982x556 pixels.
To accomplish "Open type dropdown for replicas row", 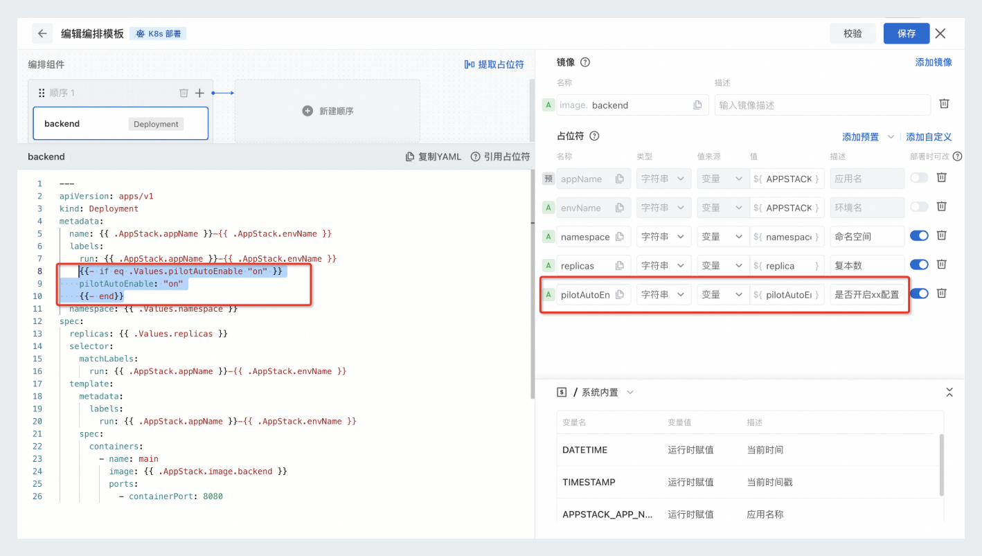I will pyautogui.click(x=663, y=266).
